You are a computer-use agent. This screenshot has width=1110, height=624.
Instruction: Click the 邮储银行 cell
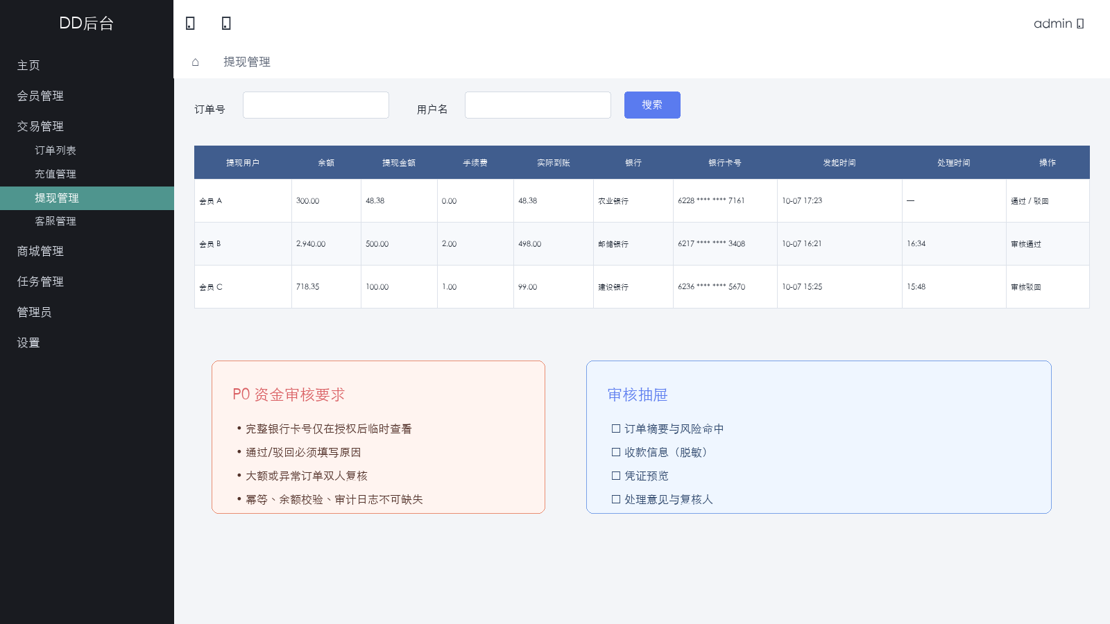[633, 244]
